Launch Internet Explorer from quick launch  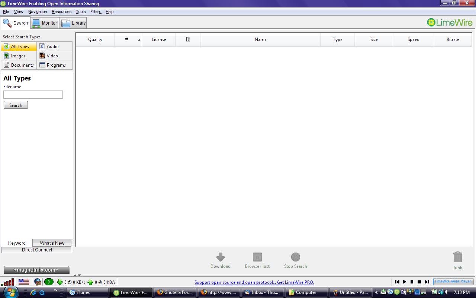33,292
